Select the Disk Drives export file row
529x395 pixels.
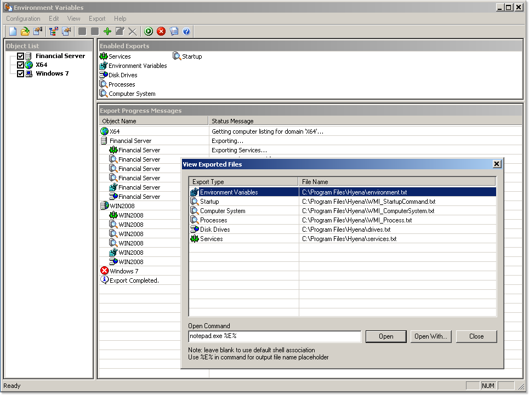tap(215, 230)
